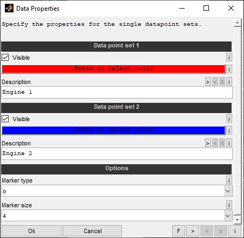Click the bottom bar '>' next button
This screenshot has height=238, width=244.
click(x=193, y=231)
